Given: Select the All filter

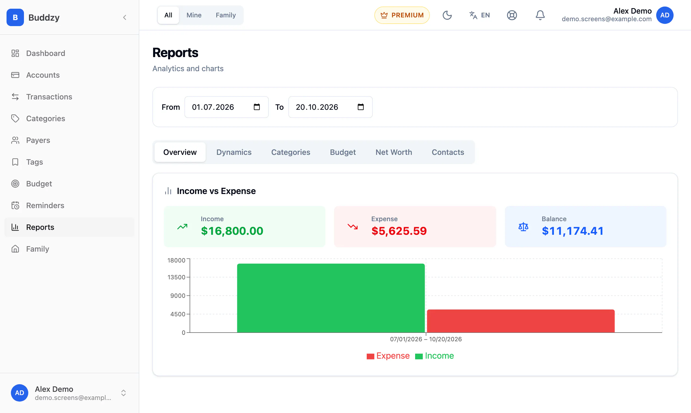Looking at the screenshot, I should tap(168, 15).
